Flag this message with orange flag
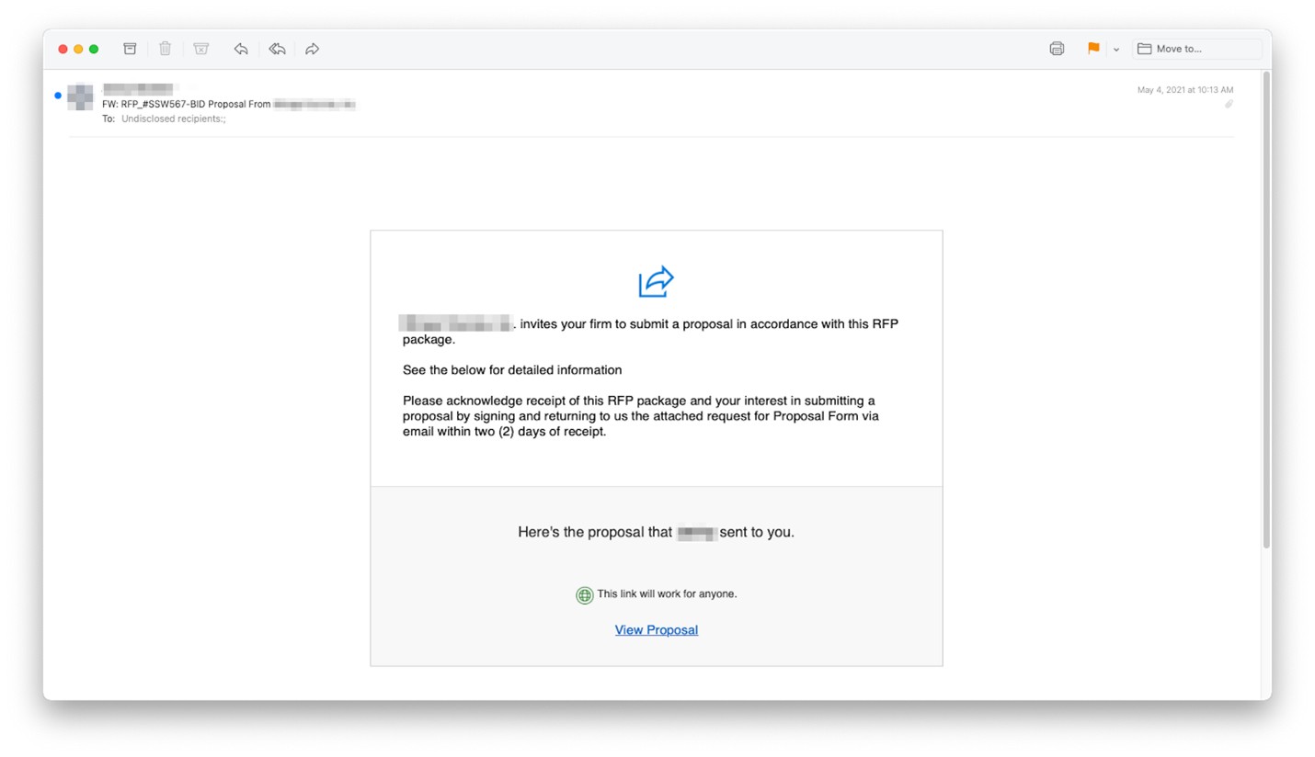This screenshot has height=757, width=1315. click(1093, 49)
